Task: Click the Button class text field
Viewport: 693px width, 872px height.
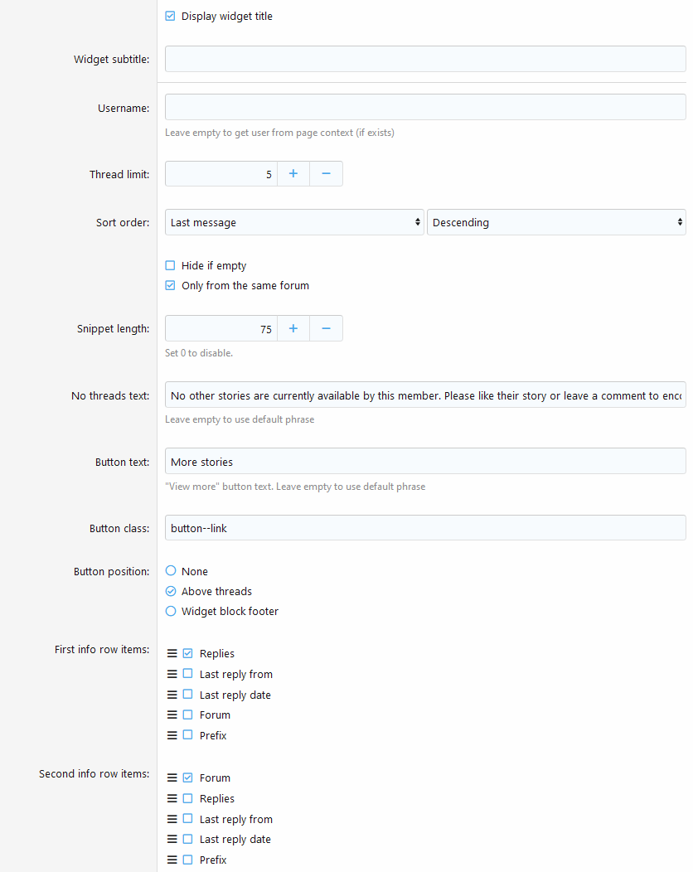Action: coord(425,529)
